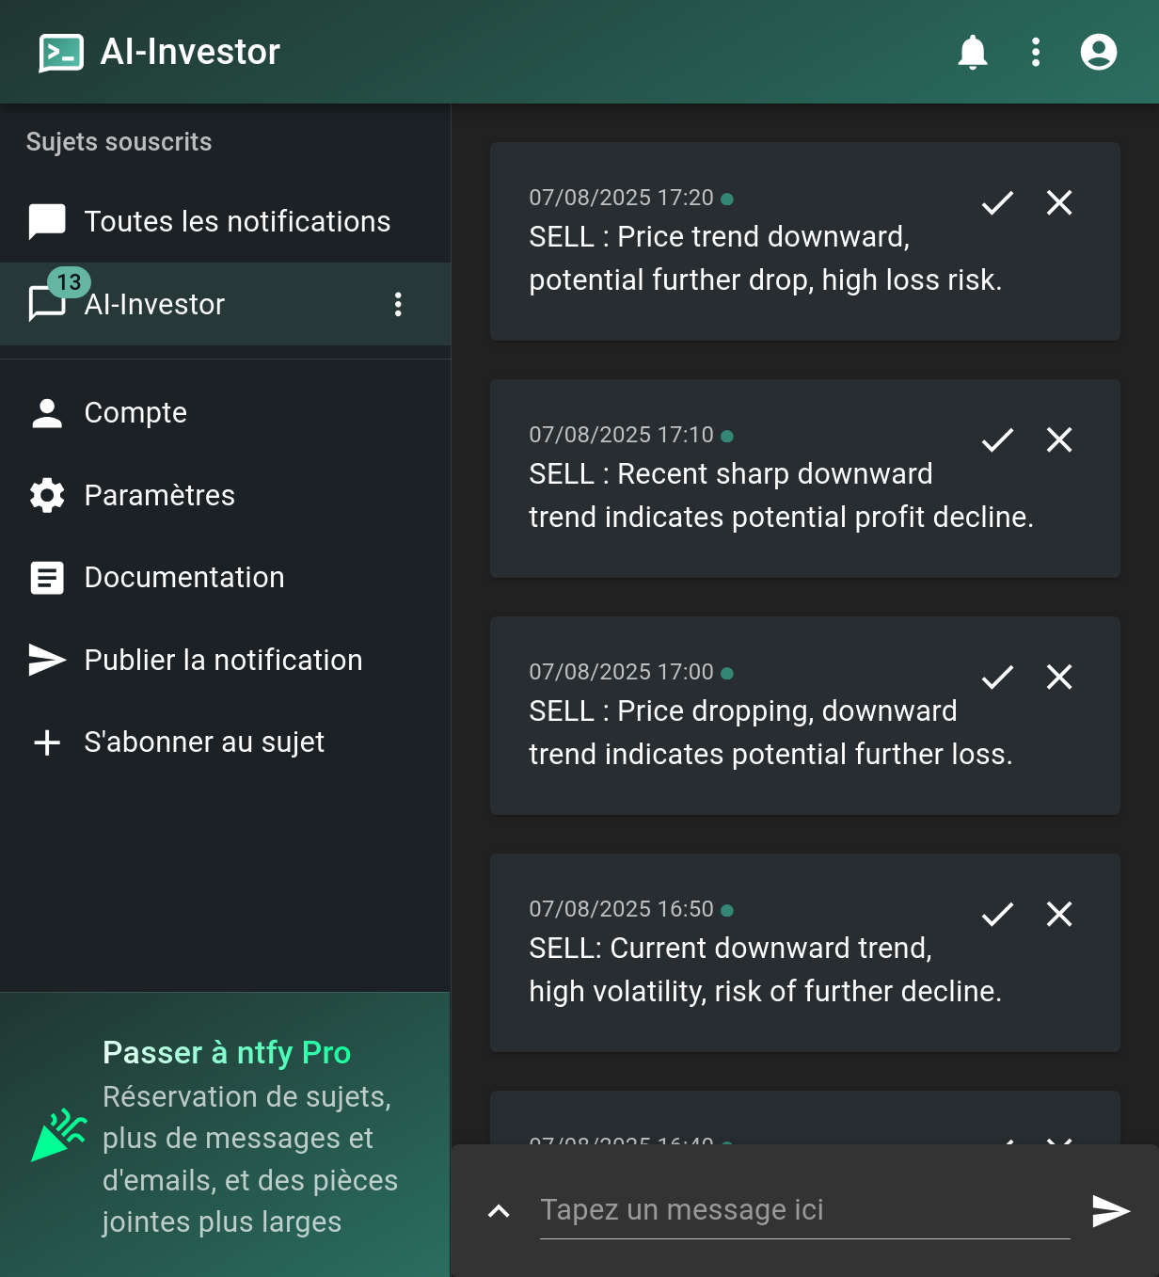Expand the message publish options chevron
1159x1277 pixels.
click(x=499, y=1211)
